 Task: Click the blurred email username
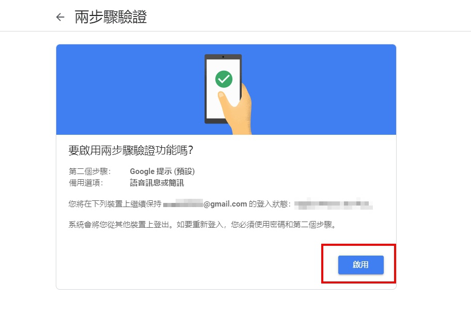coord(183,204)
